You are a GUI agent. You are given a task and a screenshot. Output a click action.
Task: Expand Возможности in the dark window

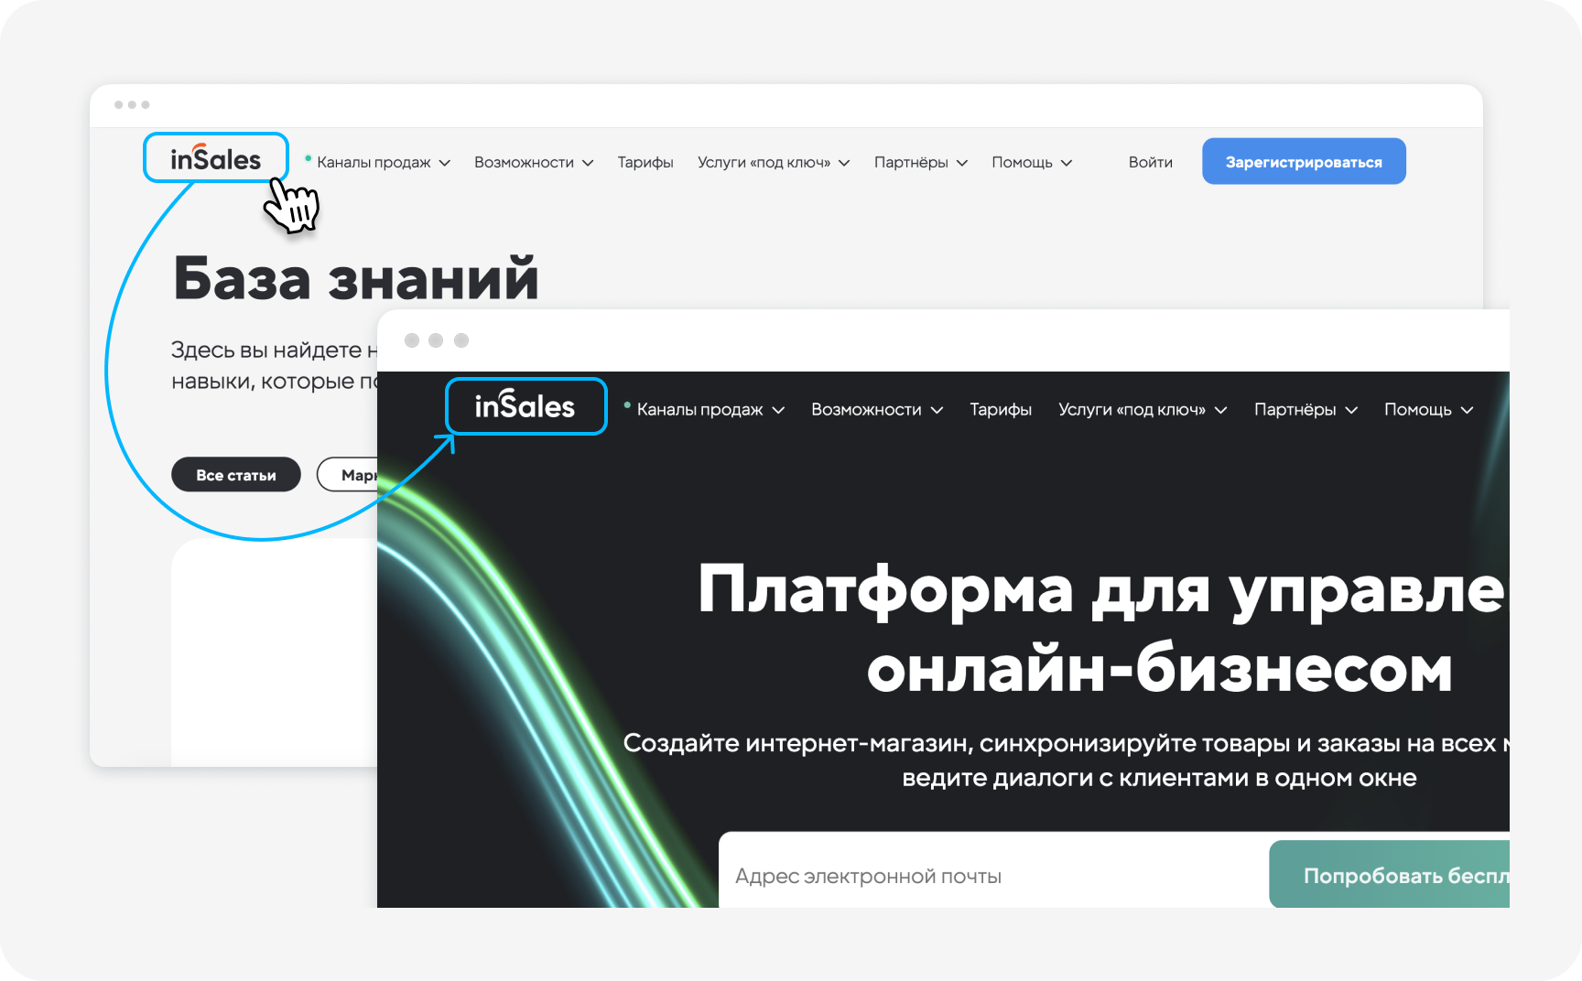[x=877, y=409]
